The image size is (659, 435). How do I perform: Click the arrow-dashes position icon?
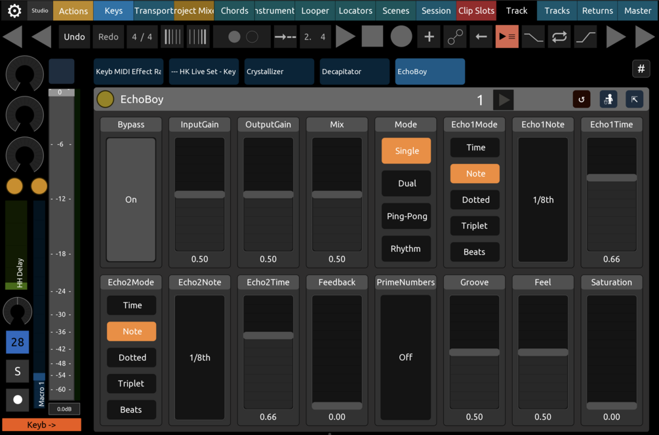pyautogui.click(x=285, y=37)
